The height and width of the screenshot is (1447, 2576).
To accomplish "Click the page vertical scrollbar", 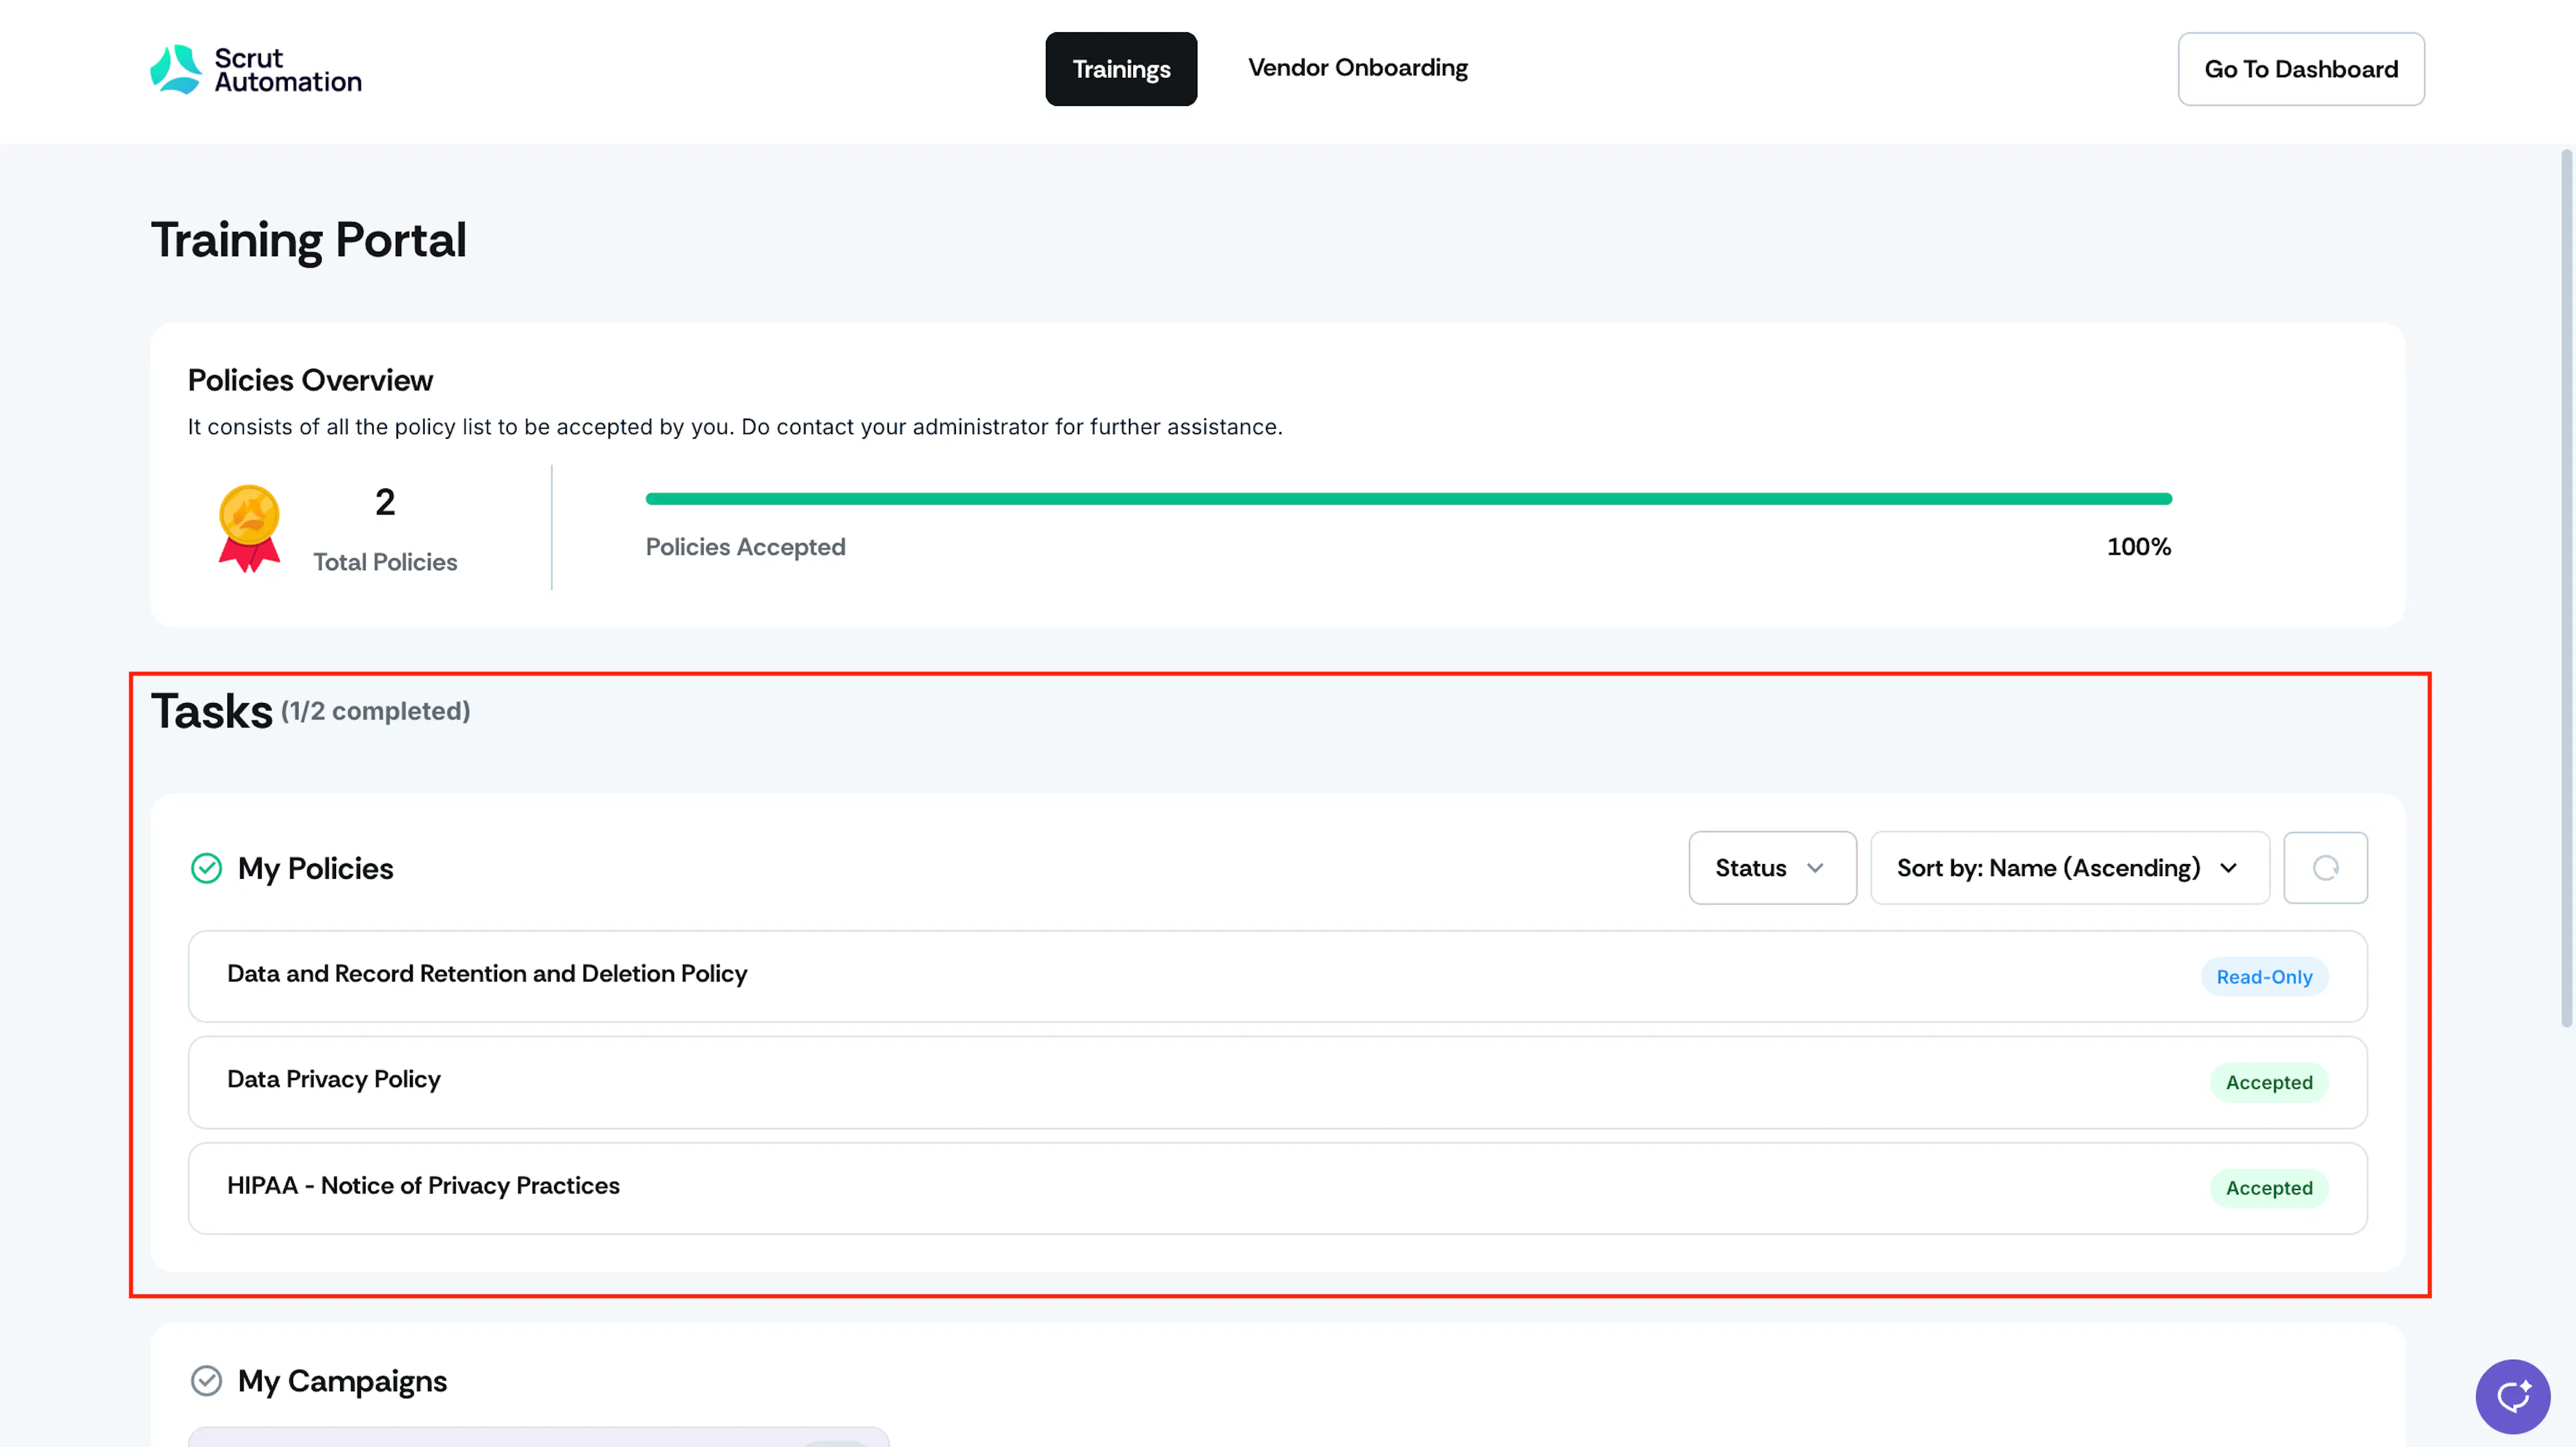I will pyautogui.click(x=2566, y=588).
